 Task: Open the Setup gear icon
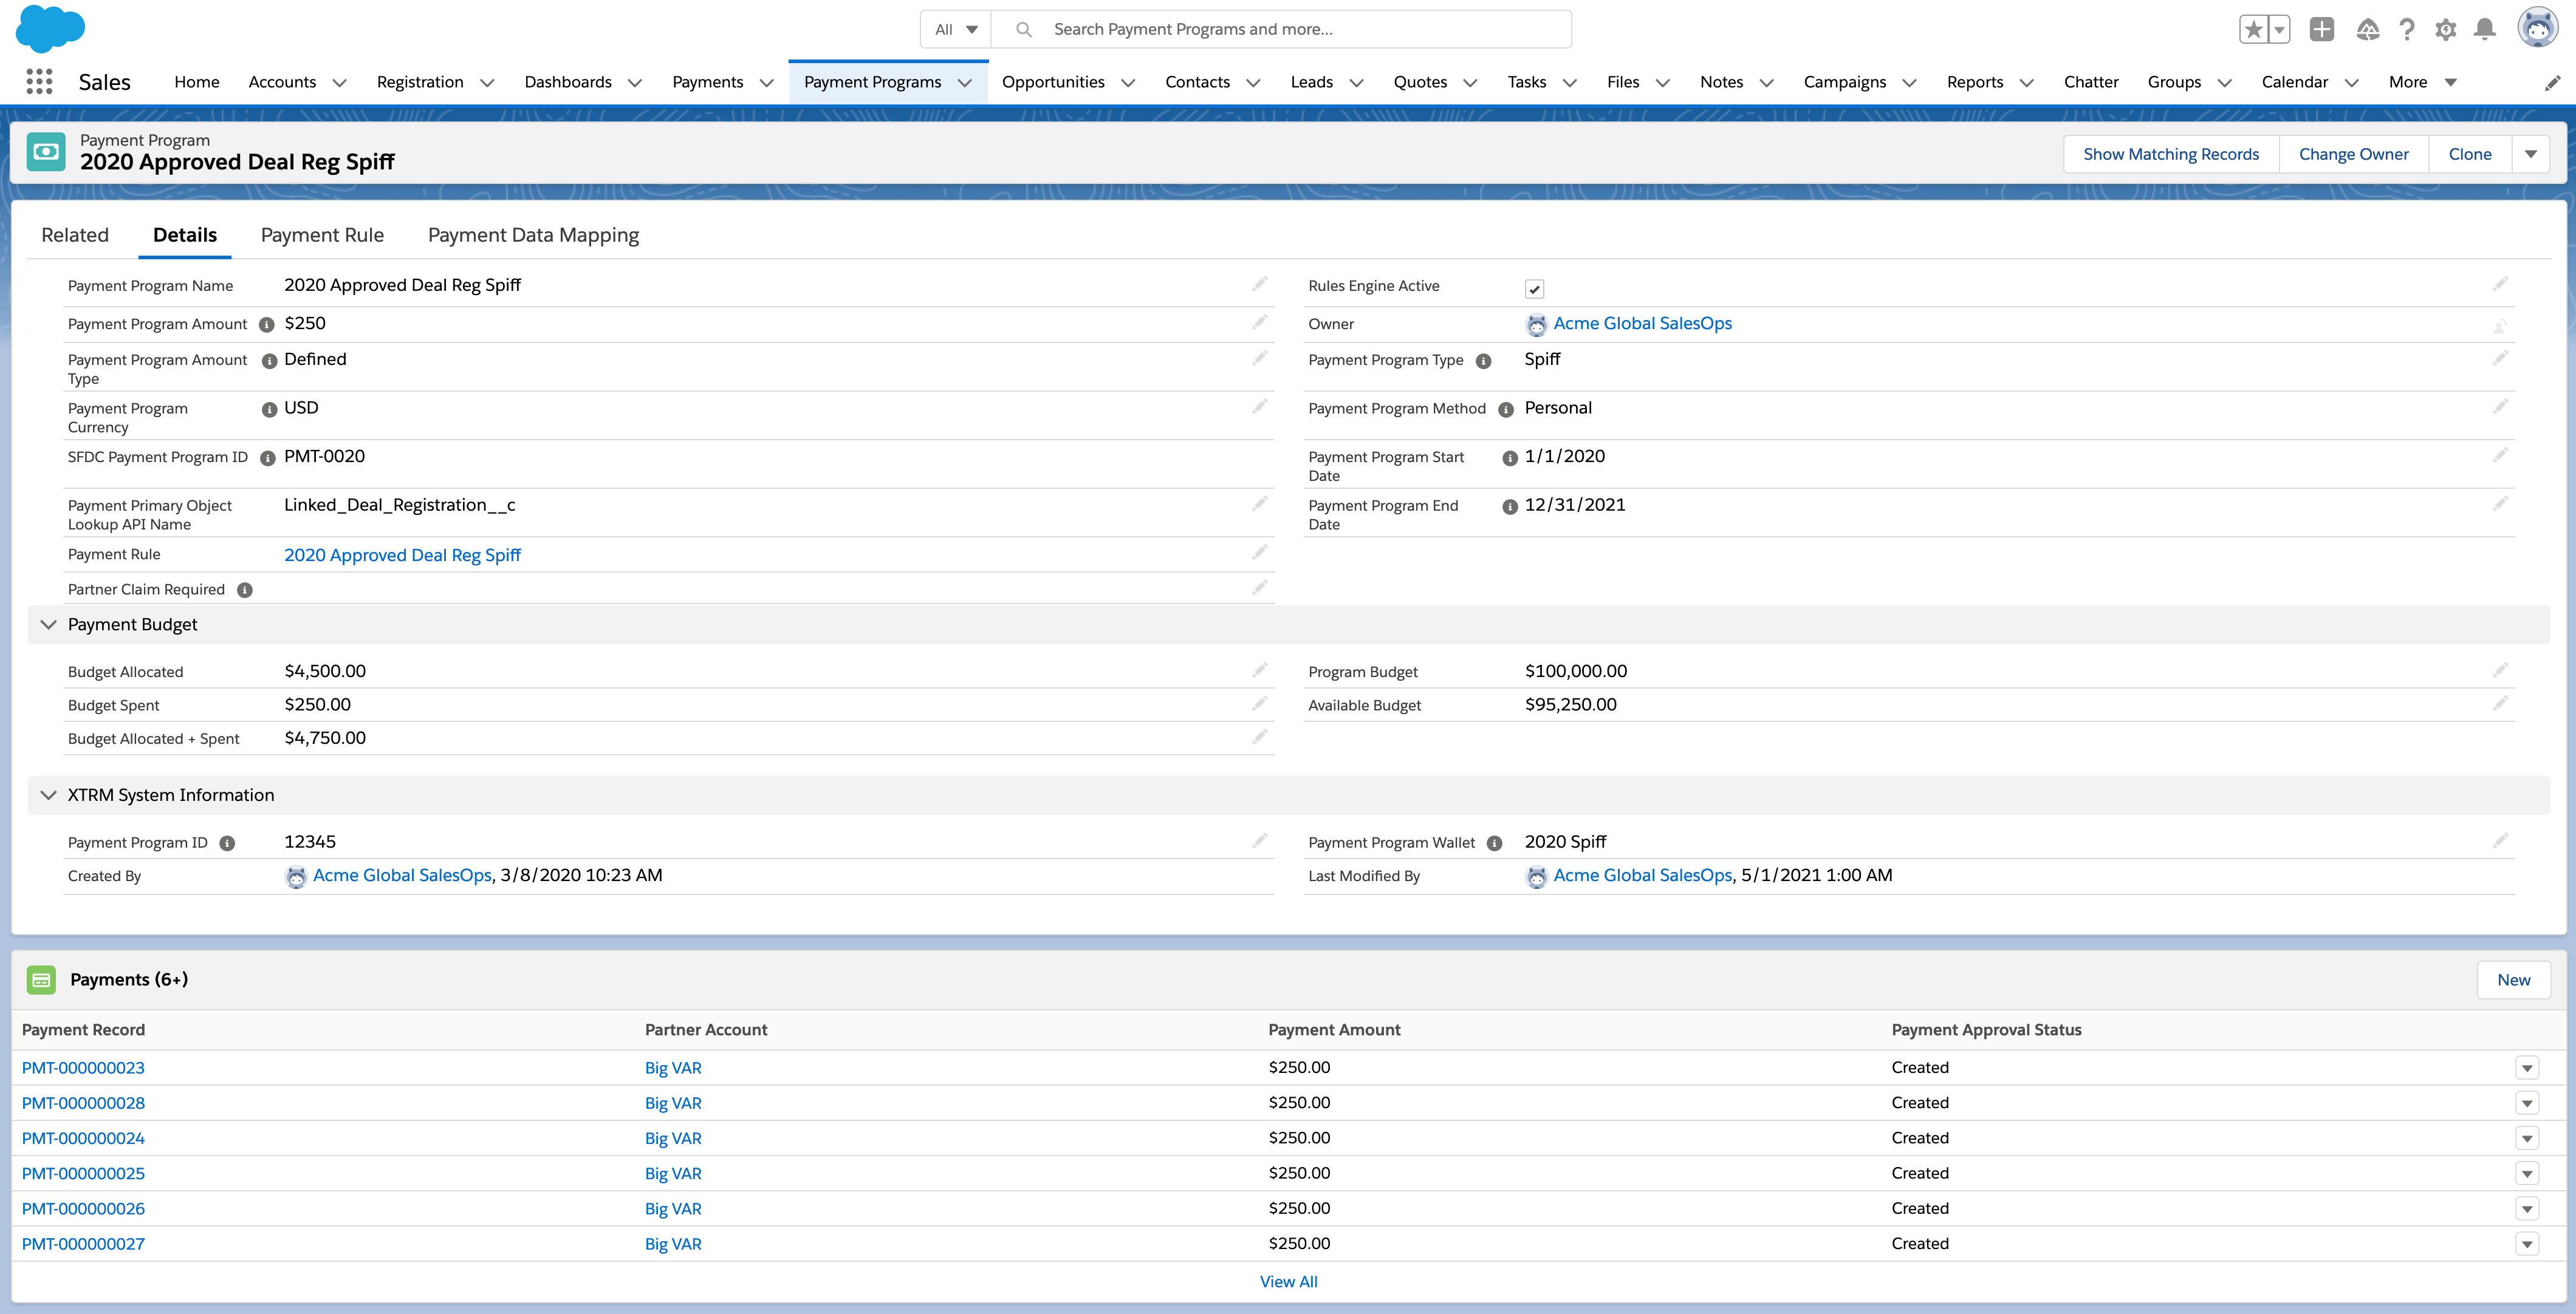2446,29
